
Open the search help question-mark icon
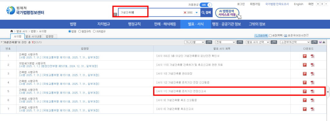pos(115,14)
